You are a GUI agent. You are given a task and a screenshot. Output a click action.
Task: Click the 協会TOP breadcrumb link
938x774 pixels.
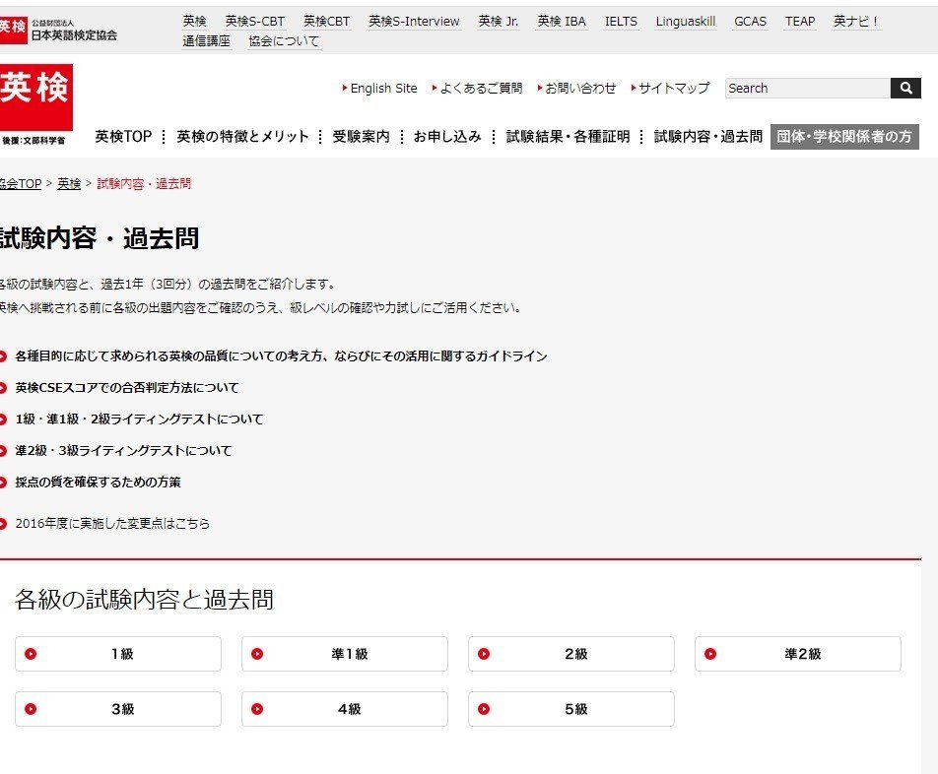point(20,183)
